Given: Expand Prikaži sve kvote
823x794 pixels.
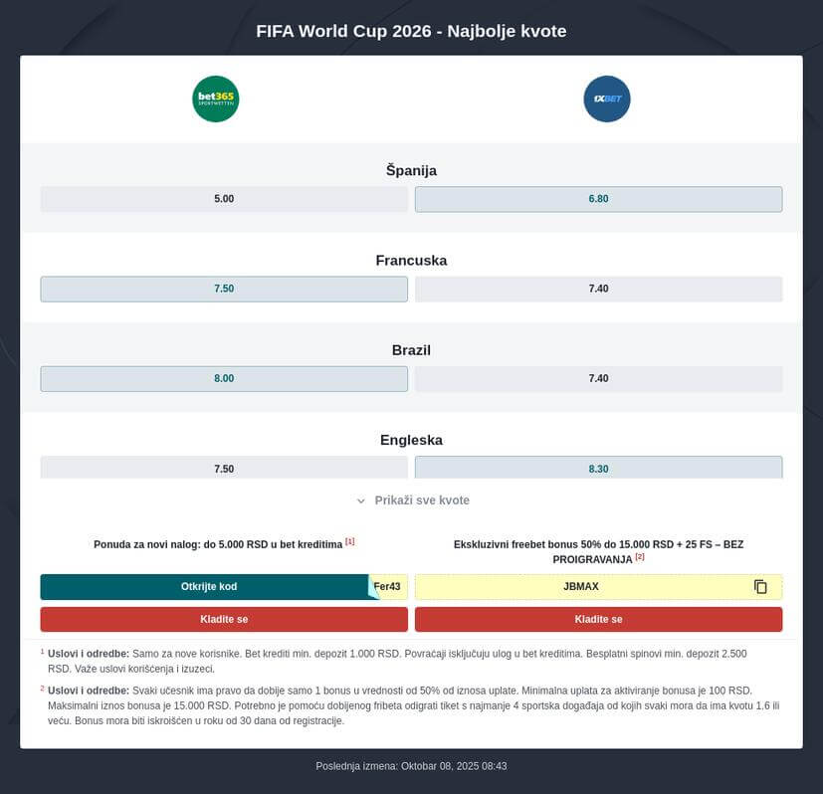Looking at the screenshot, I should [412, 500].
